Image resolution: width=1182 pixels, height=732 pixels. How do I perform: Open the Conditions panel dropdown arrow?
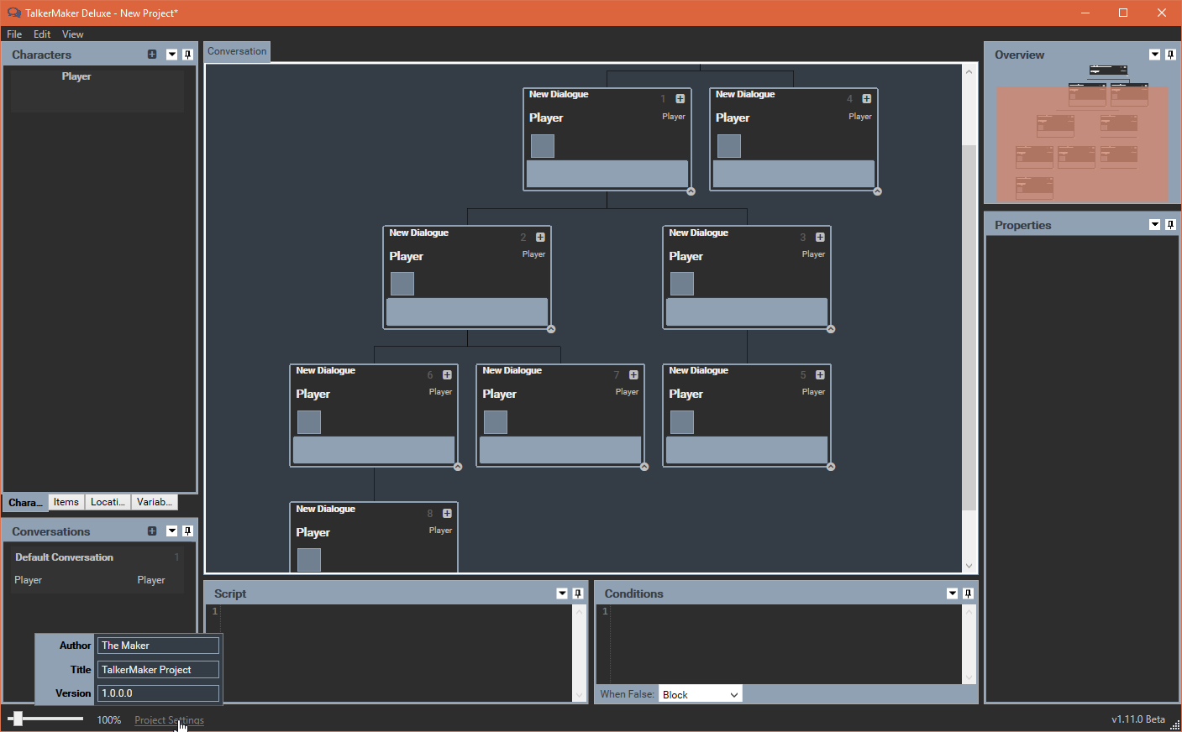(x=953, y=593)
